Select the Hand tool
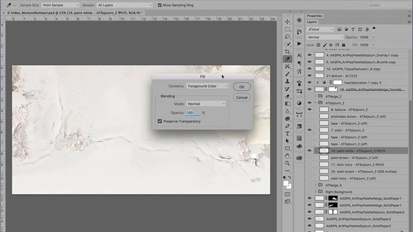The width and height of the screenshot is (413, 232). click(x=287, y=156)
